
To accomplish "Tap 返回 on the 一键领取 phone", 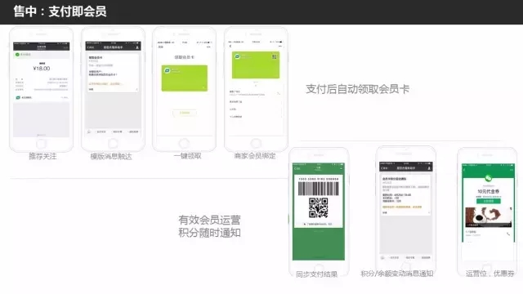I will (x=161, y=47).
